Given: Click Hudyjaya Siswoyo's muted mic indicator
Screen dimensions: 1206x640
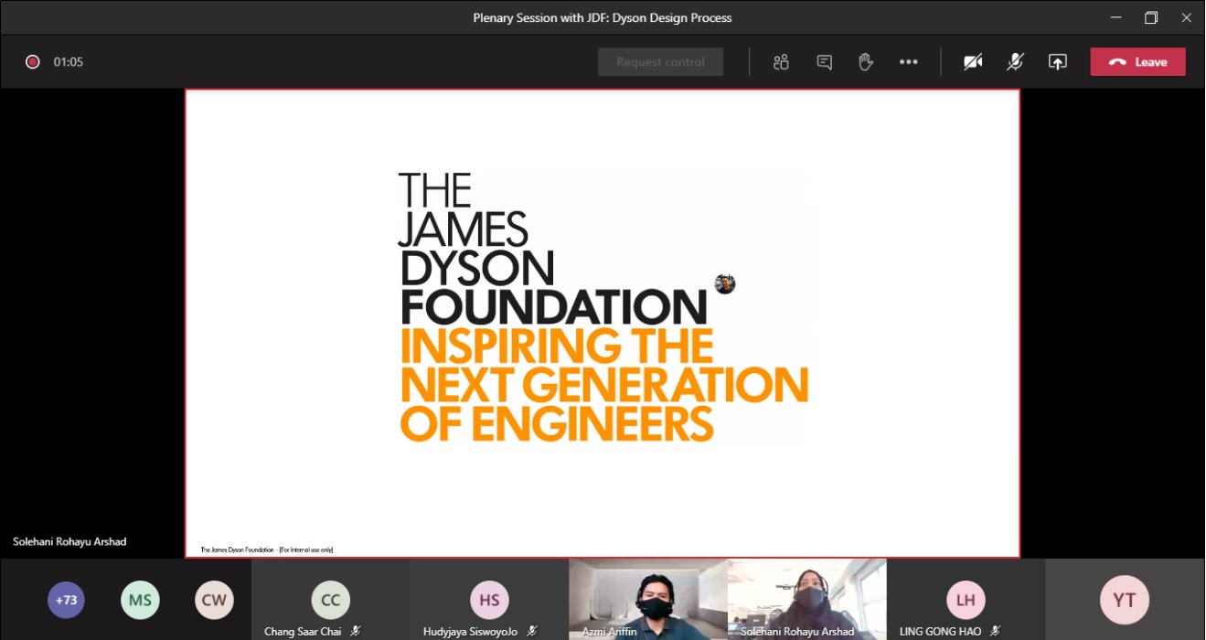Looking at the screenshot, I should [x=531, y=630].
